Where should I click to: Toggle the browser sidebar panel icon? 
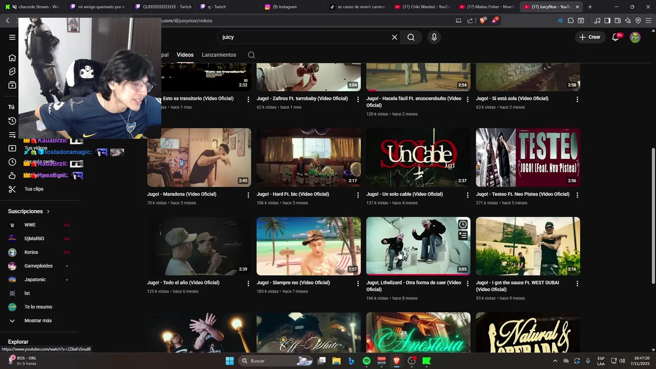[x=607, y=20]
